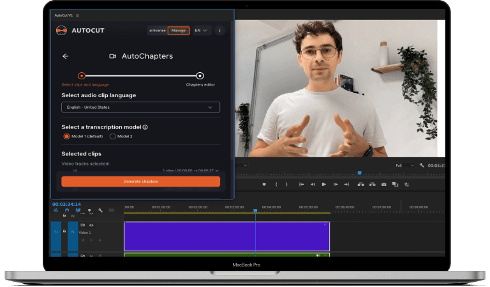Toggle nest sequence insert mode icon
The image size is (490, 287).
(56, 211)
